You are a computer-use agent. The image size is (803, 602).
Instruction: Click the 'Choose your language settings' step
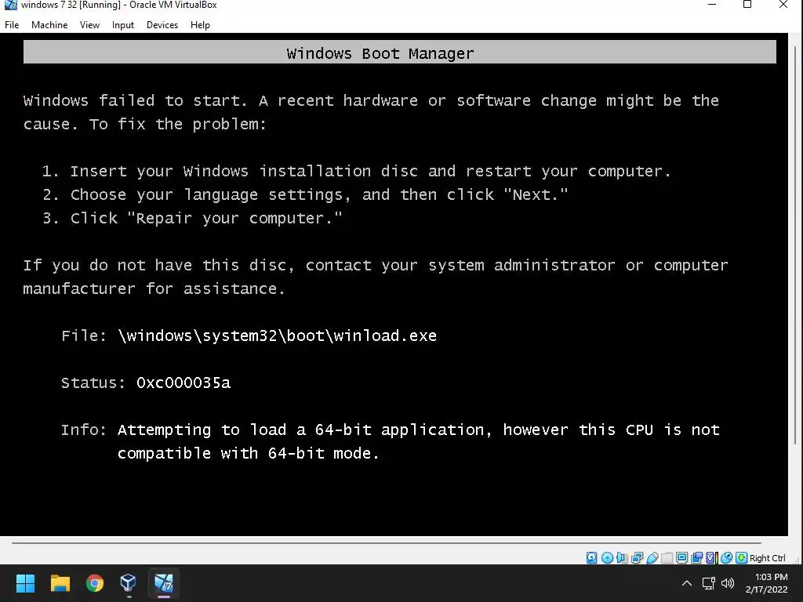[305, 194]
